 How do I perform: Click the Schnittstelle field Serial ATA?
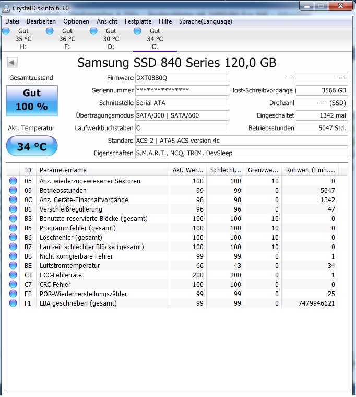point(182,103)
